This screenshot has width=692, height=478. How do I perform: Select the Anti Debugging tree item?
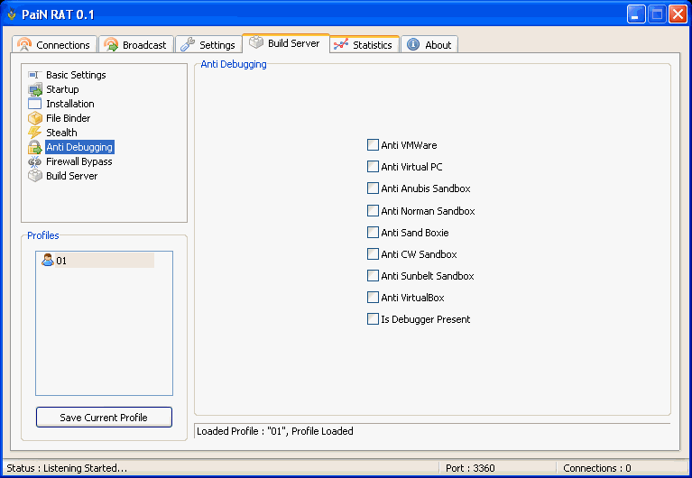click(x=79, y=147)
